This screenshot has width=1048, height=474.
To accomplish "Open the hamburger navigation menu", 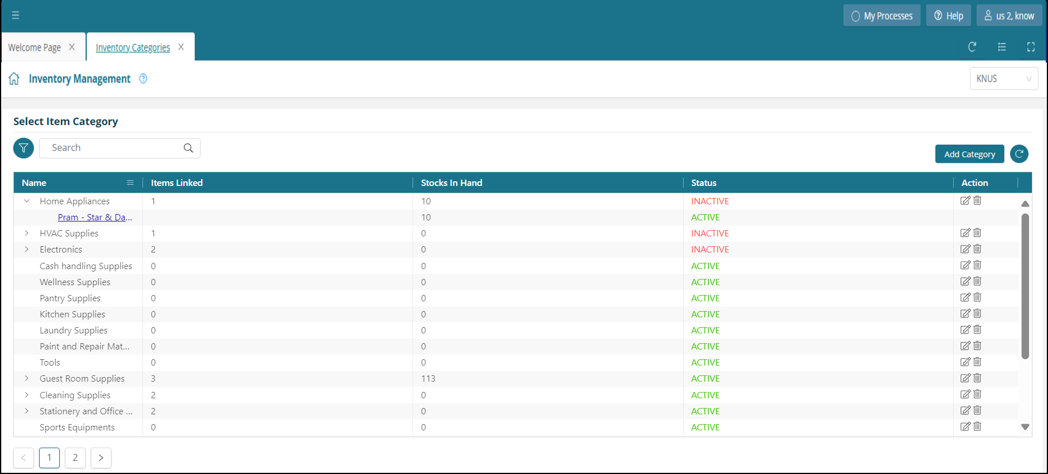I will pos(16,15).
